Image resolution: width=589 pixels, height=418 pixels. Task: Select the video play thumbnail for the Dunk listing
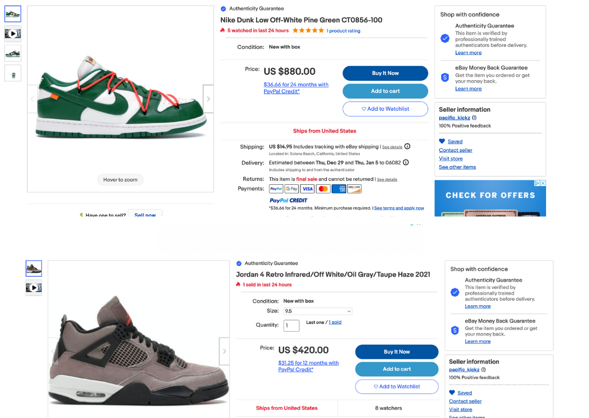[12, 34]
